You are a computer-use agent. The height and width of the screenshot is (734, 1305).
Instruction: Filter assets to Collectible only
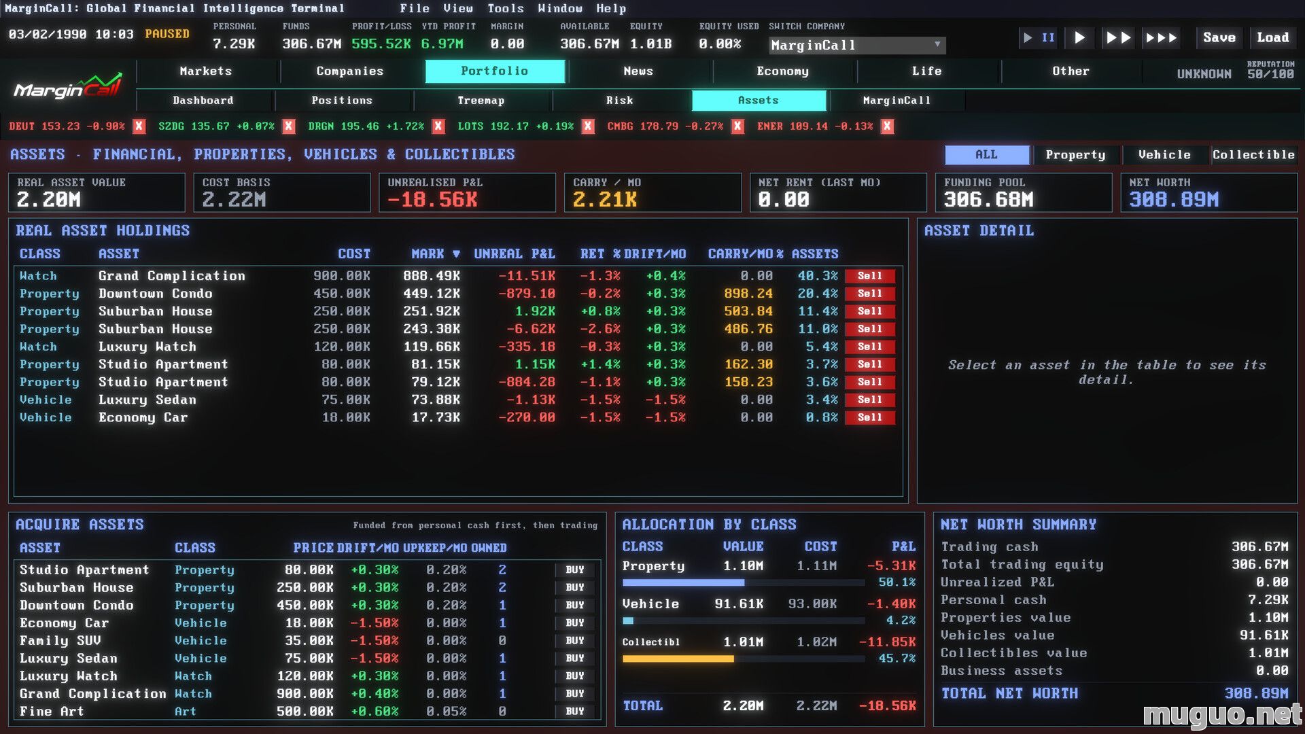coord(1253,155)
